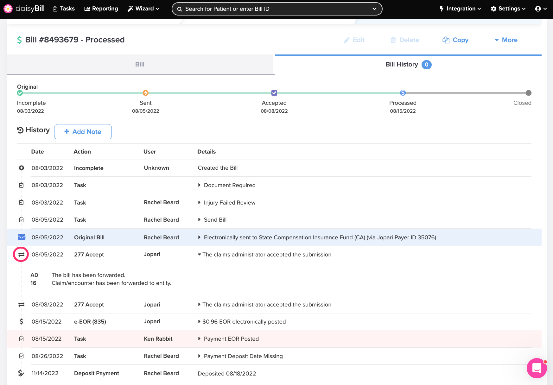
Task: Click the Deposit Payment dollar-check icon
Action: click(21, 373)
